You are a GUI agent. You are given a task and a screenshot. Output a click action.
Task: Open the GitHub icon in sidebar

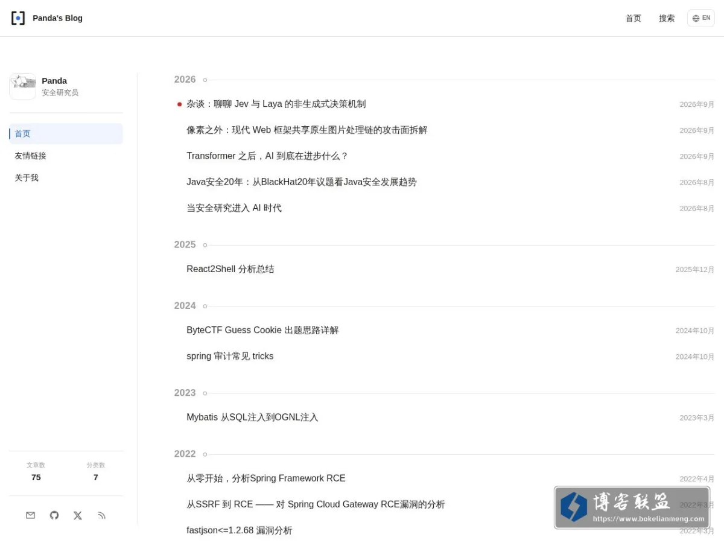coord(54,515)
